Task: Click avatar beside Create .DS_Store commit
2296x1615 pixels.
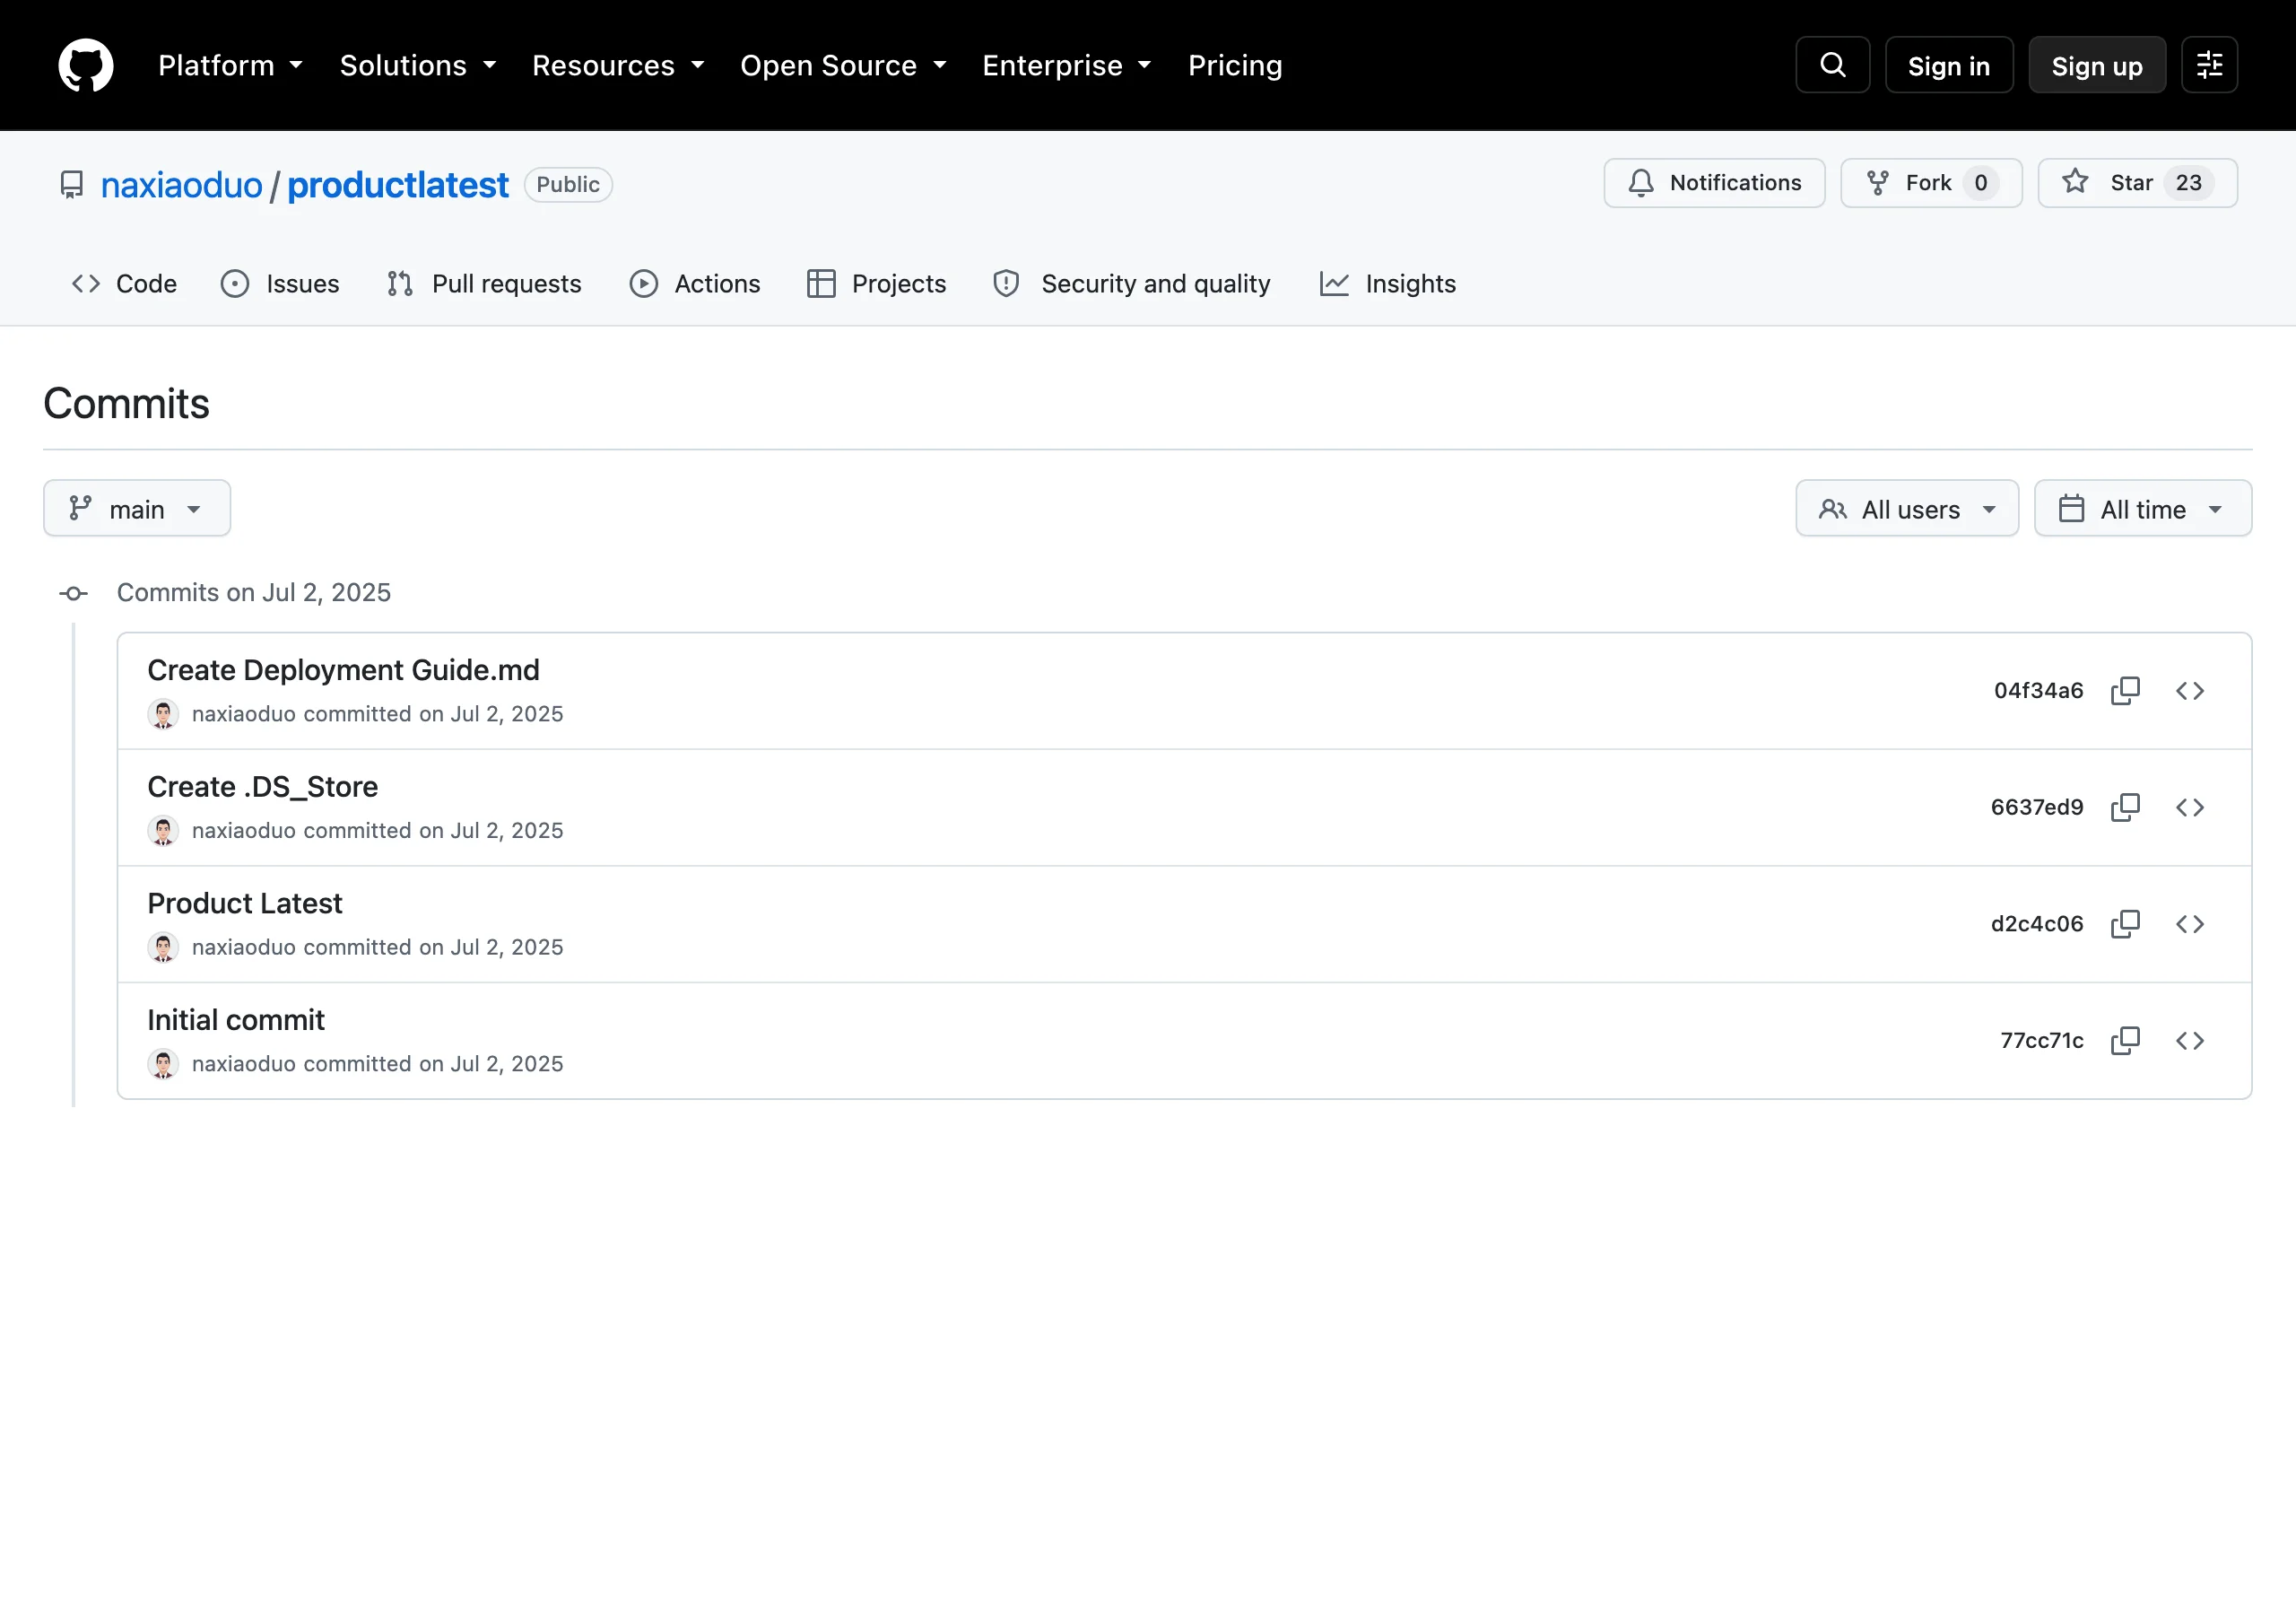Action: click(163, 831)
